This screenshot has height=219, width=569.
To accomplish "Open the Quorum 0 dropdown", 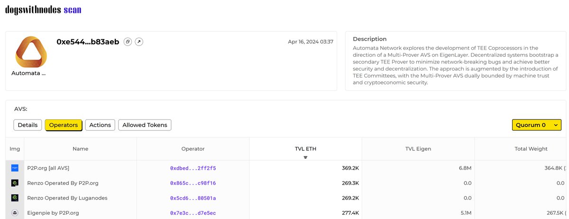I will pyautogui.click(x=537, y=125).
